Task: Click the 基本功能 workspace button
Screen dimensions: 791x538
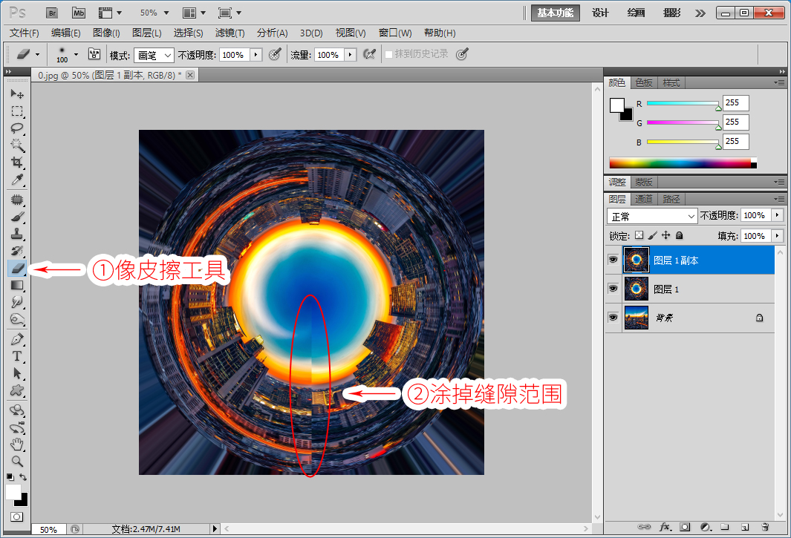Action: coord(555,13)
